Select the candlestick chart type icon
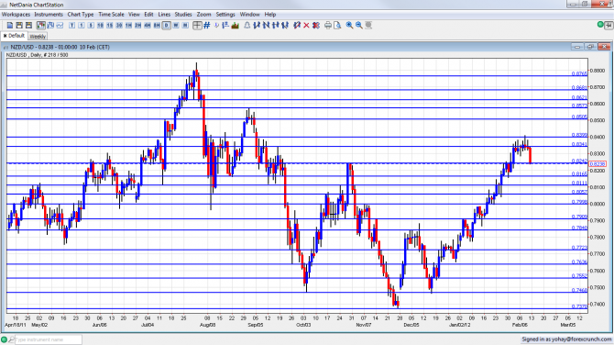The image size is (614, 345). click(40, 25)
